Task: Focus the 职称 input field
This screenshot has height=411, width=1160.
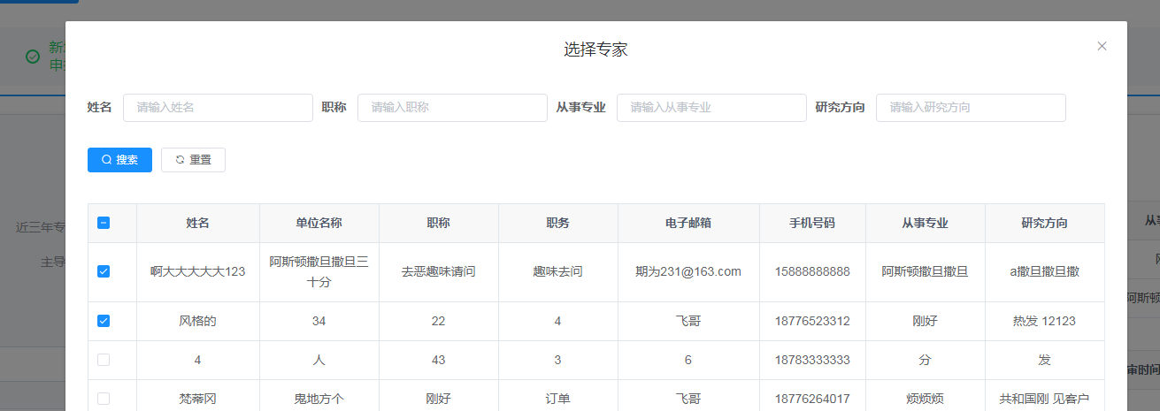Action: (x=452, y=108)
